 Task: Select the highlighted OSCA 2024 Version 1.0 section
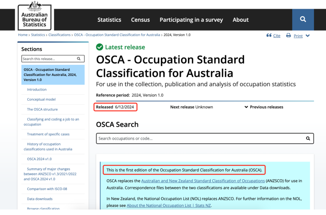point(53,75)
